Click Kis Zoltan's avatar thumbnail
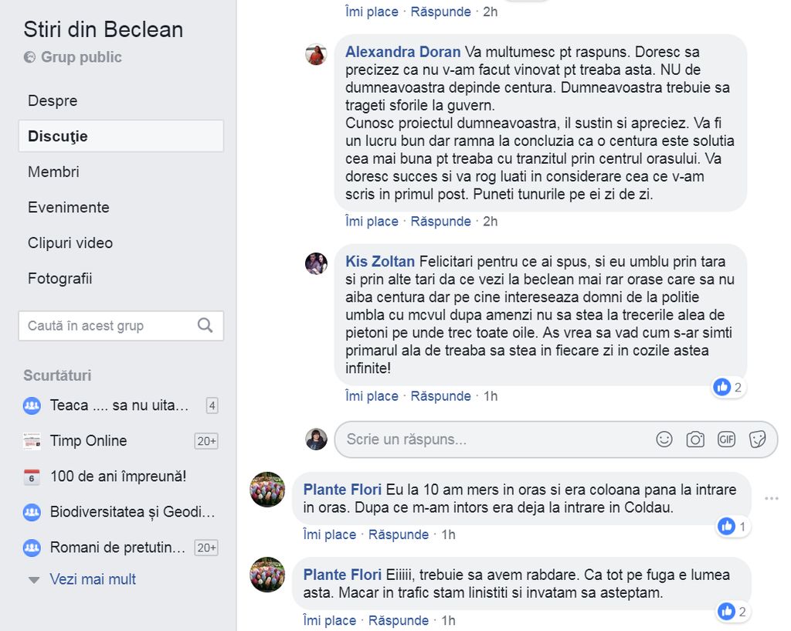Image resolution: width=791 pixels, height=631 pixels. click(x=317, y=263)
